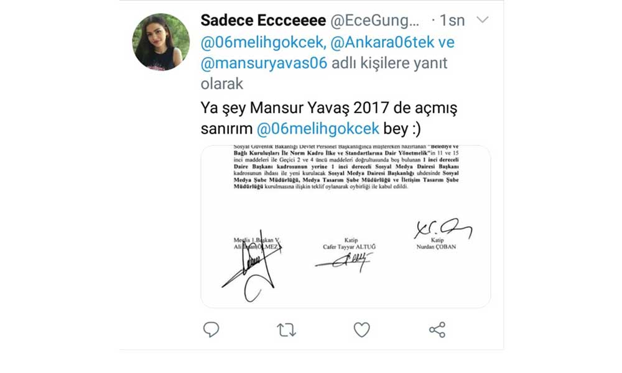Open the share icon below the tweet
This screenshot has height=373, width=622.
tap(437, 330)
